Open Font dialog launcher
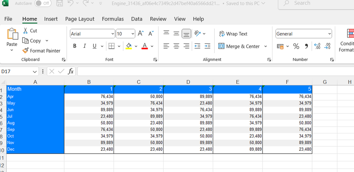354x172 pixels. [155, 60]
